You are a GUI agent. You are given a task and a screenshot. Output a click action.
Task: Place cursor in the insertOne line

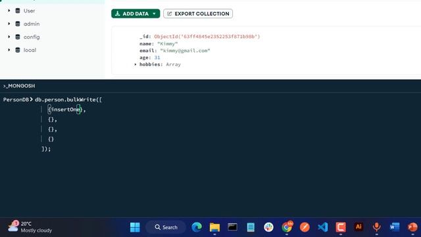click(66, 110)
